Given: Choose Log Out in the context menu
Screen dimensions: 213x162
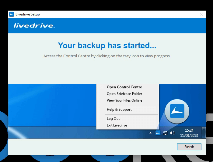Looking at the screenshot, I should click(113, 119).
